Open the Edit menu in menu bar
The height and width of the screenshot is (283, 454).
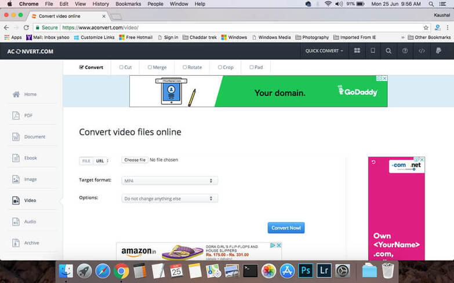64,3
